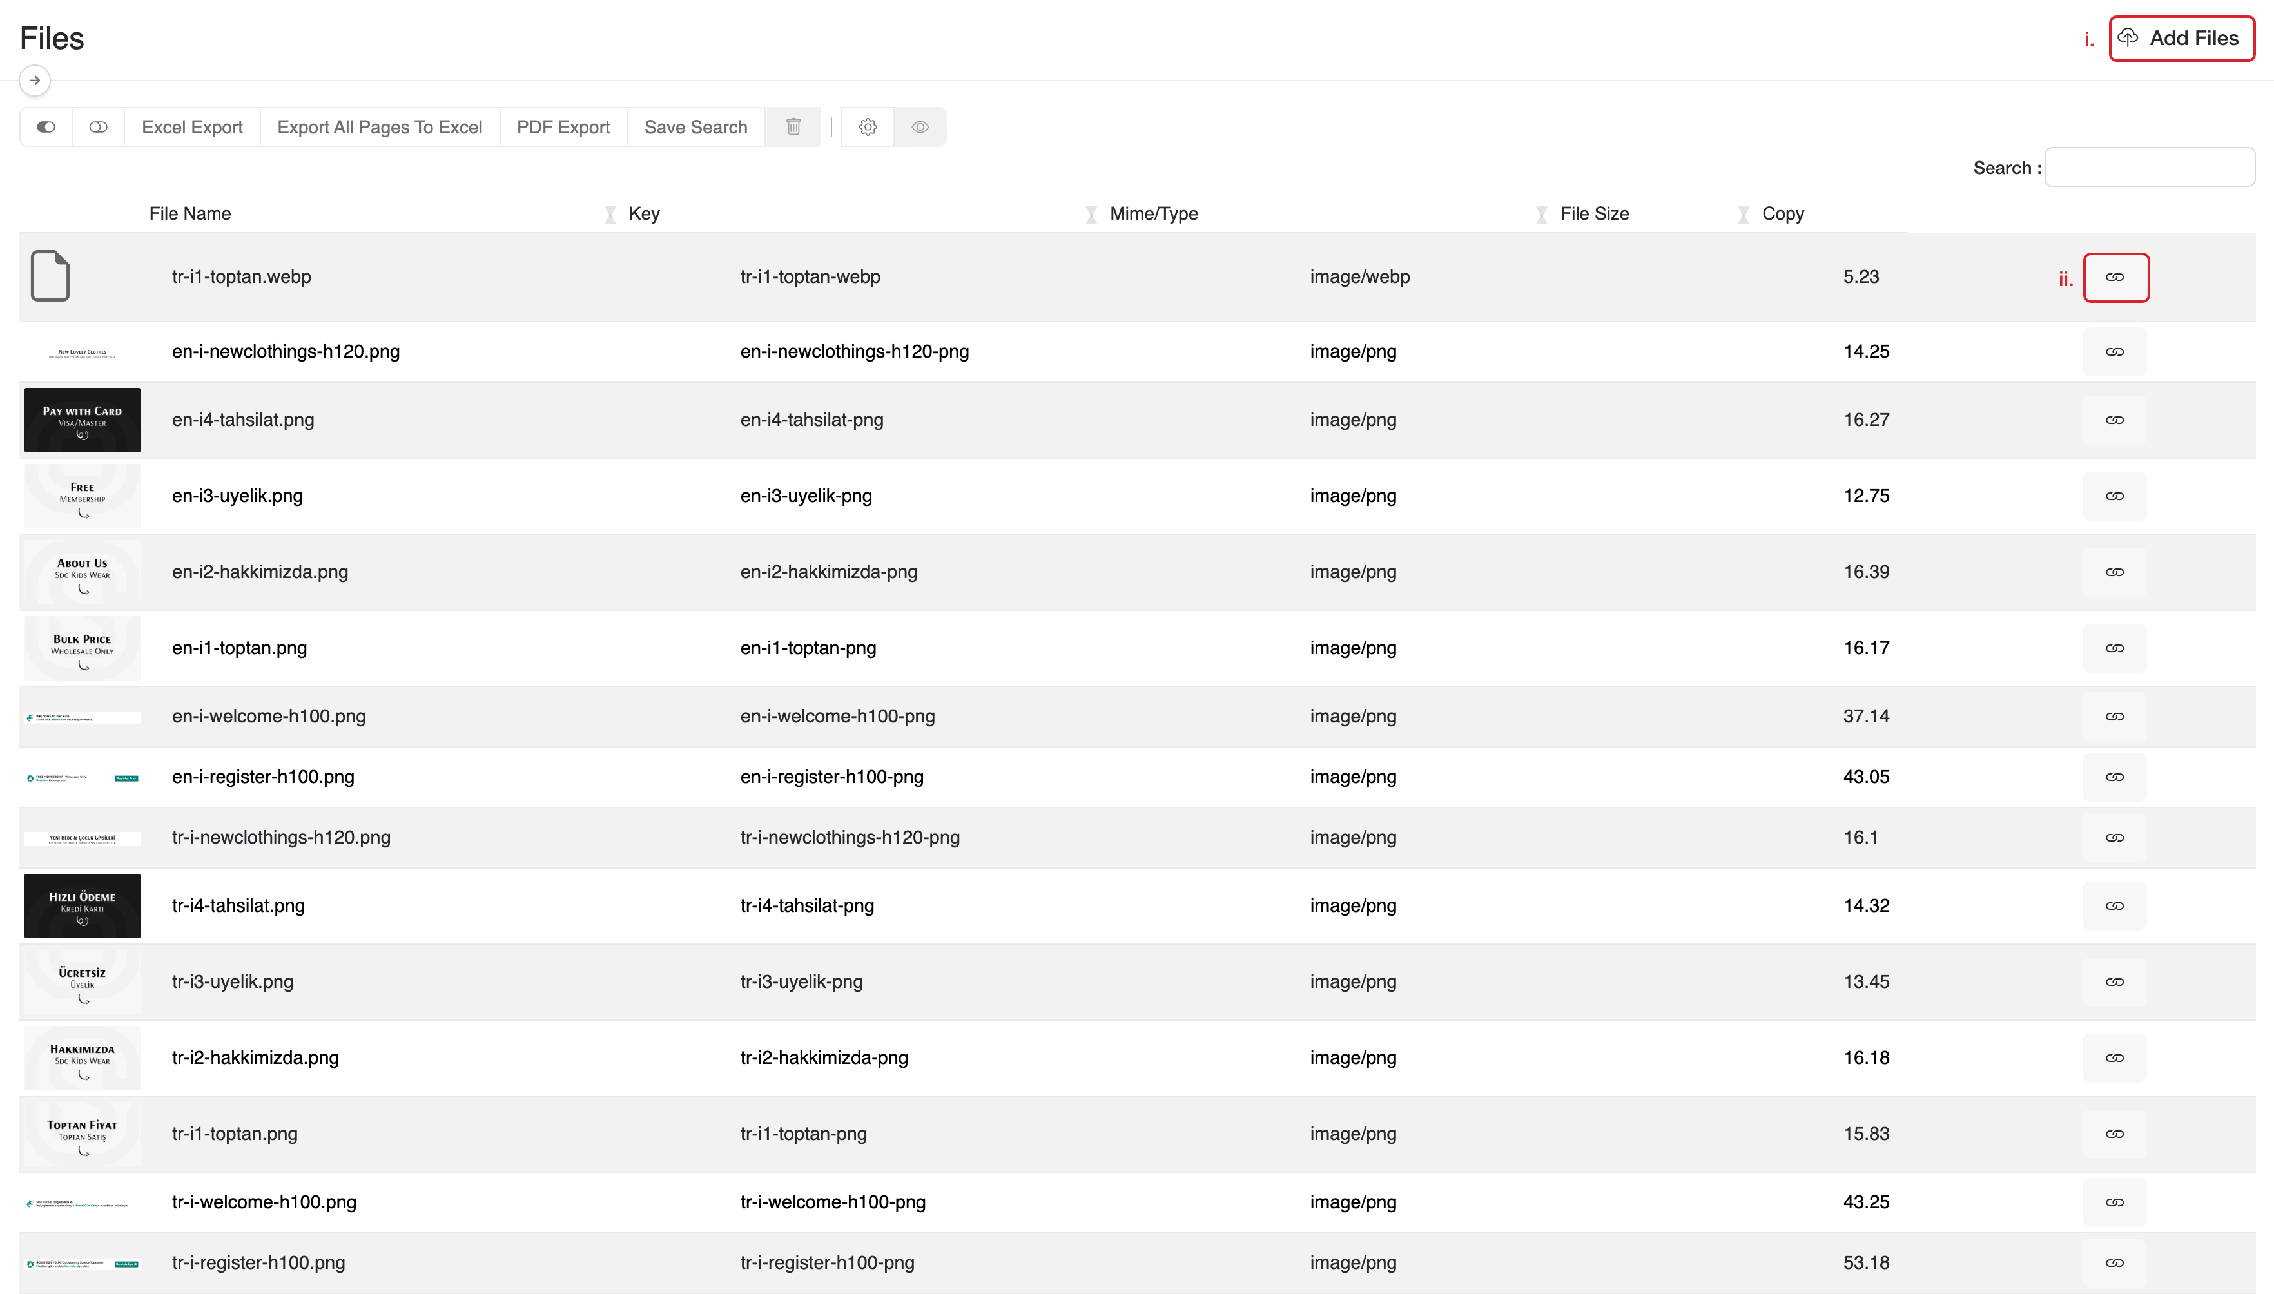Click the Excel Export toolbar item

pyautogui.click(x=192, y=127)
